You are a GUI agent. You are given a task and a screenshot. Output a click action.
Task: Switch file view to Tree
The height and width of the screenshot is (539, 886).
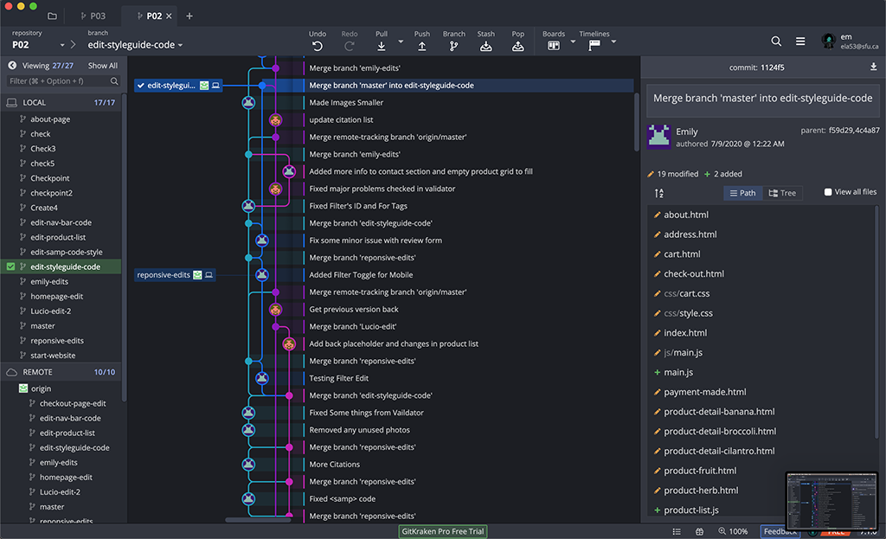point(782,193)
